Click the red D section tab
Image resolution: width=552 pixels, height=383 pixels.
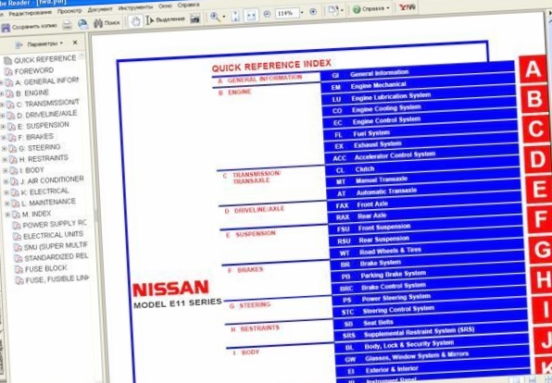coord(537,160)
